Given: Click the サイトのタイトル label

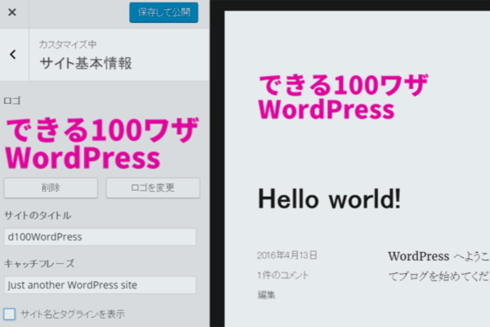Looking at the screenshot, I should tap(38, 215).
